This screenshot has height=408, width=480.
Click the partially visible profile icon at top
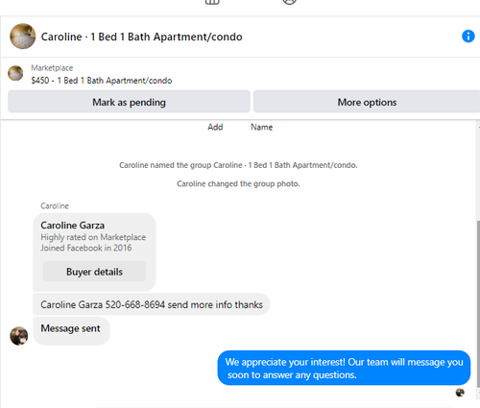290,2
